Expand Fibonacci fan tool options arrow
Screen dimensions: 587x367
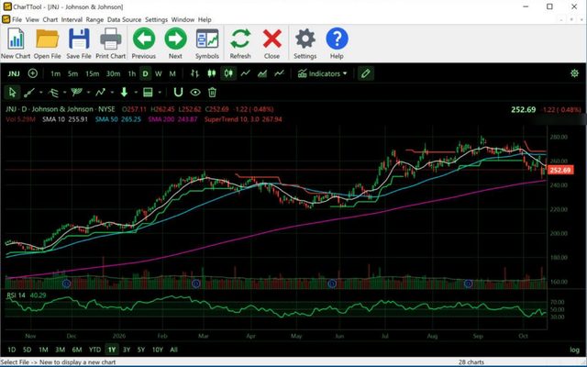(89, 93)
